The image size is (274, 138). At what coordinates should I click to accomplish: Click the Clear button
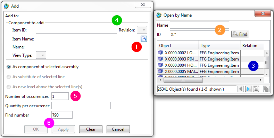click(x=91, y=129)
